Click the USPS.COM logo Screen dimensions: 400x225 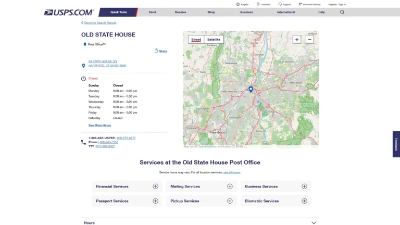[x=69, y=12]
